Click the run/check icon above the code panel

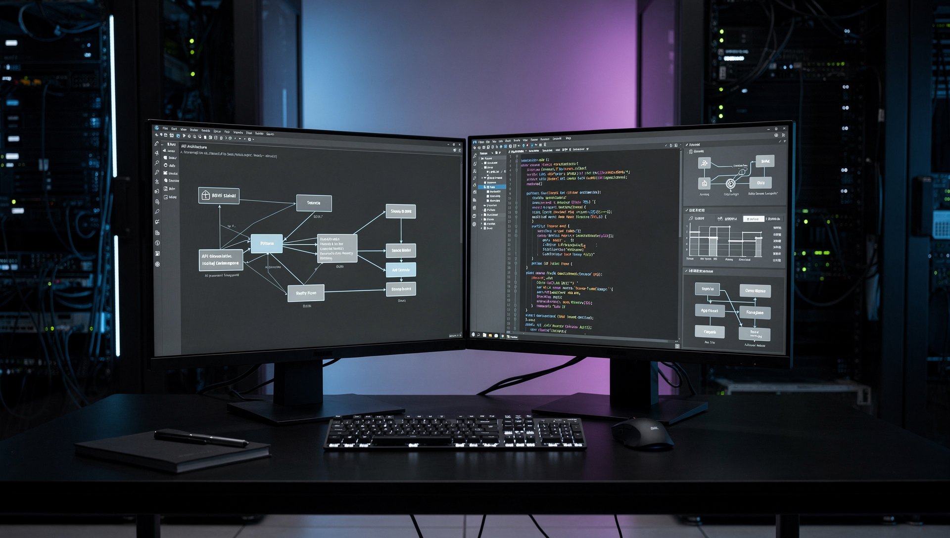coord(665,145)
